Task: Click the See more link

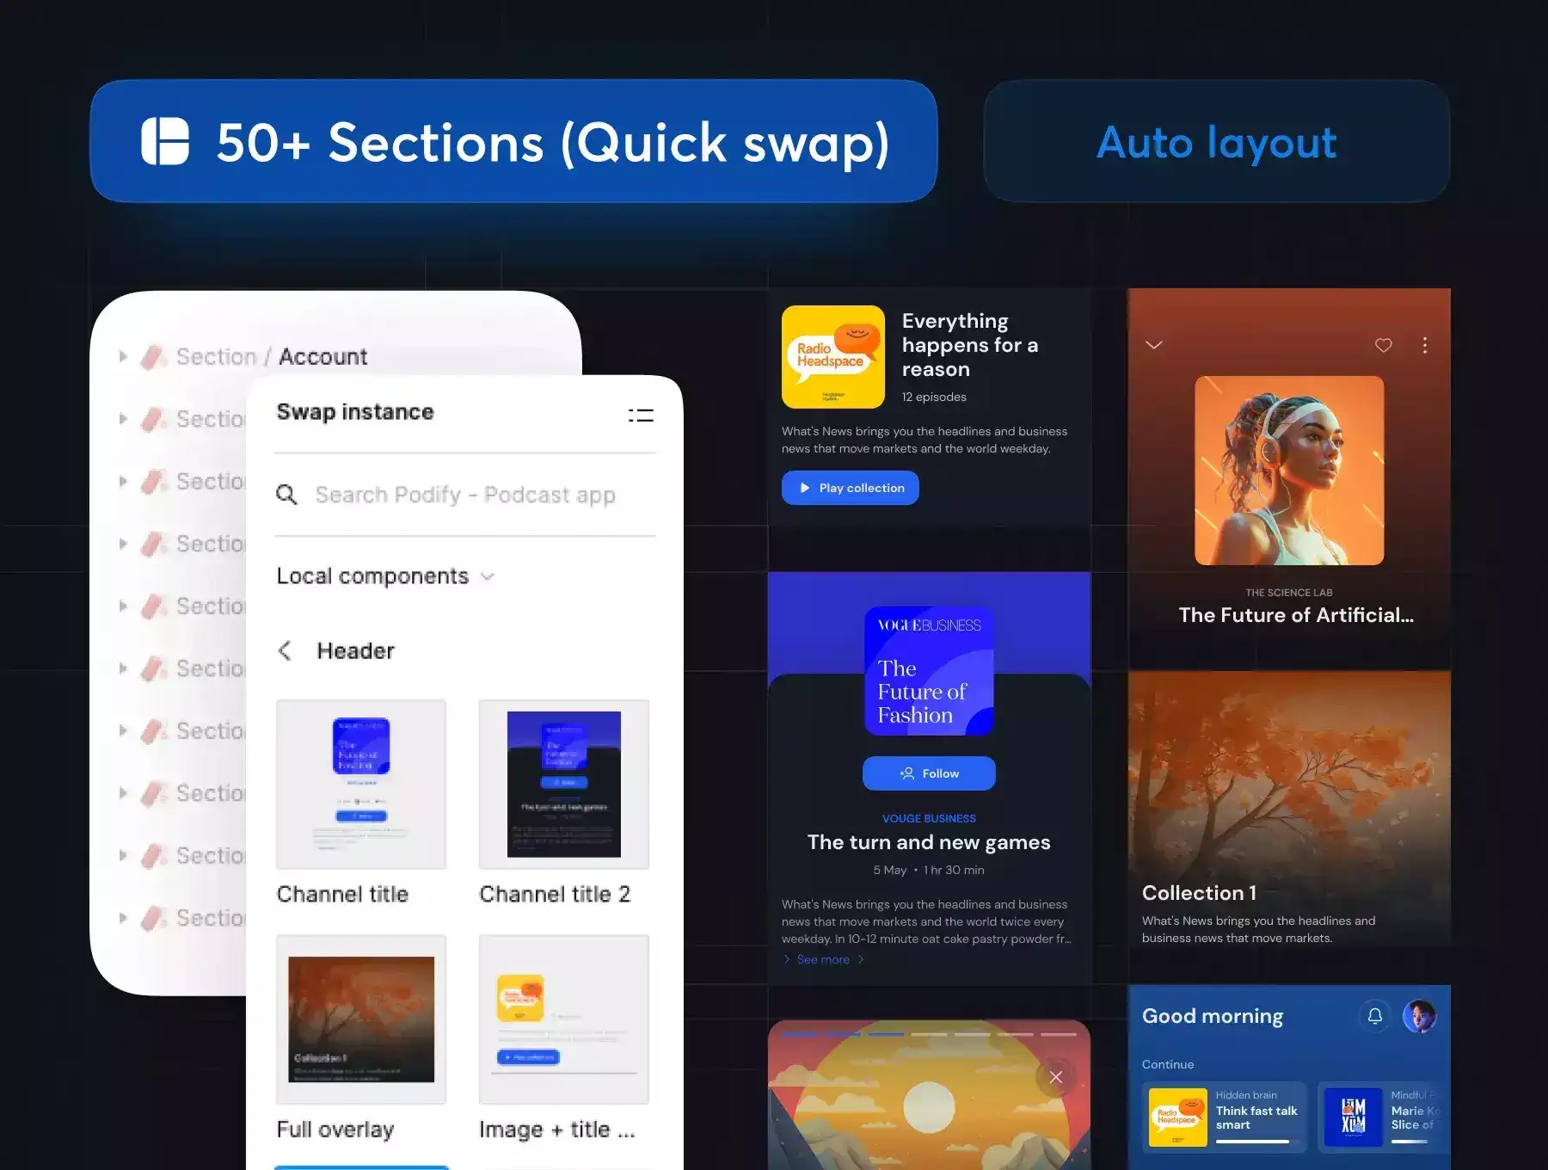Action: tap(823, 959)
